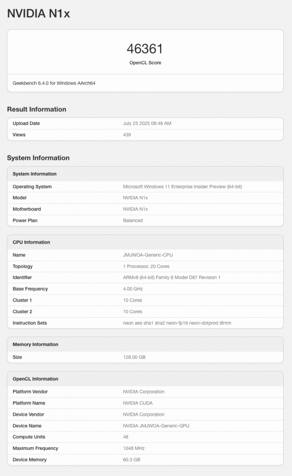Click the Instruction Sets value text
Screen dimensions: 292x476
[x=177, y=323]
